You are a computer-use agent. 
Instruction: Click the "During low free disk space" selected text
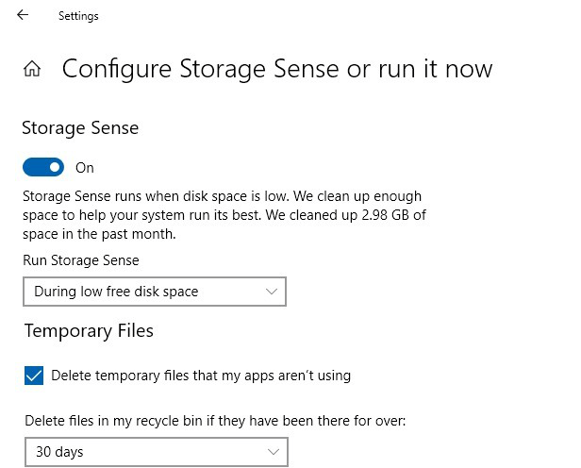(x=116, y=292)
